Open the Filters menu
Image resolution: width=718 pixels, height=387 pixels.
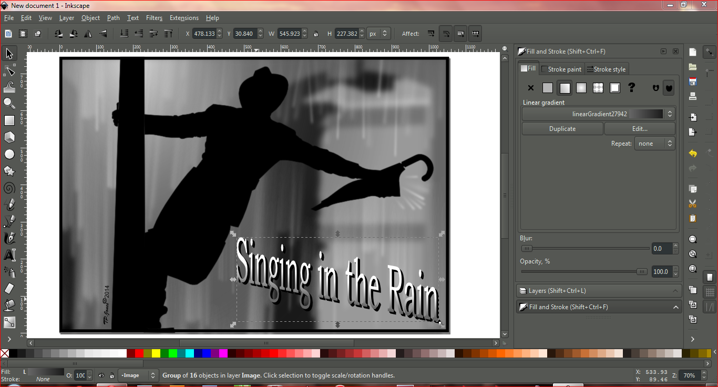pos(154,18)
